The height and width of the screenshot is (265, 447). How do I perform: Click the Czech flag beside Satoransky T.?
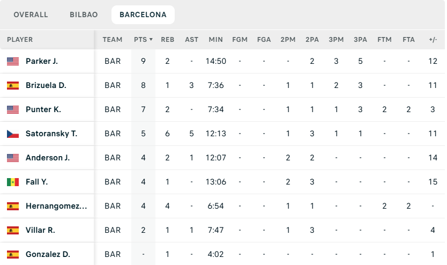pyautogui.click(x=13, y=134)
